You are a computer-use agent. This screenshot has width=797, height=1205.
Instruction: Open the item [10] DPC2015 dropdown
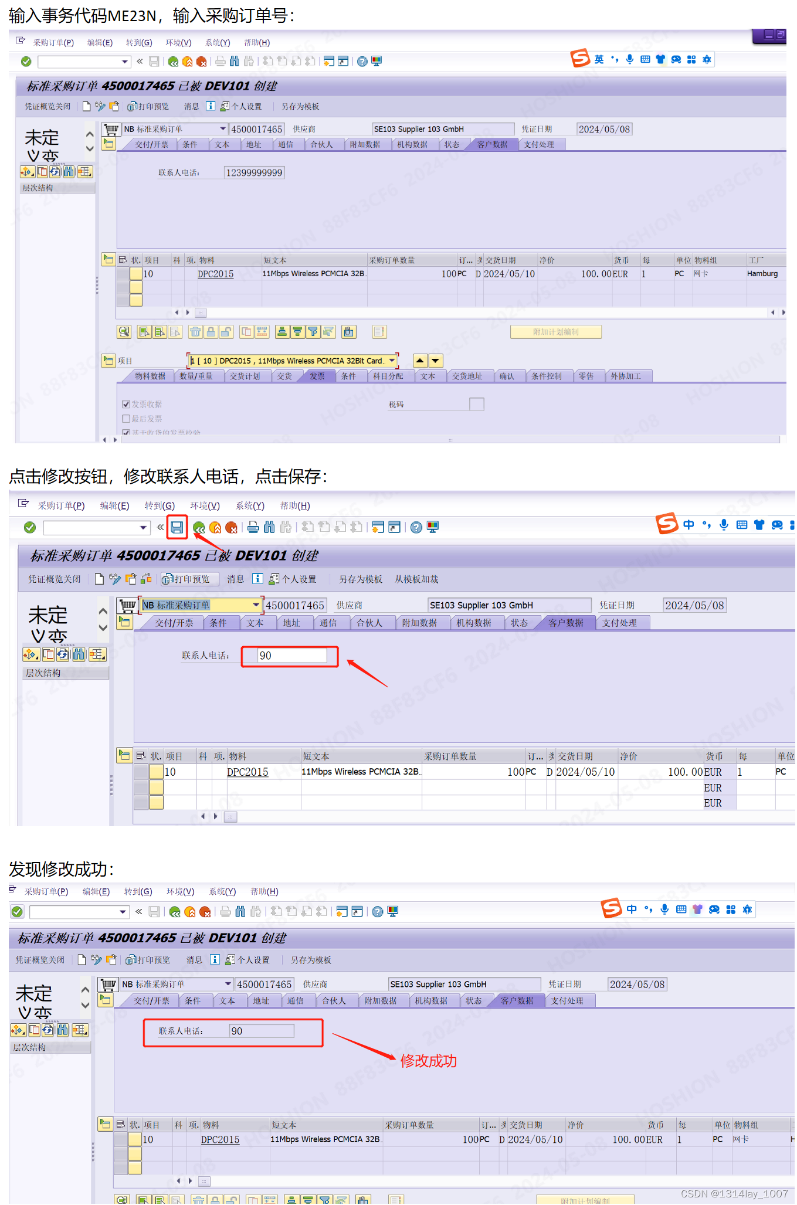[x=392, y=361]
